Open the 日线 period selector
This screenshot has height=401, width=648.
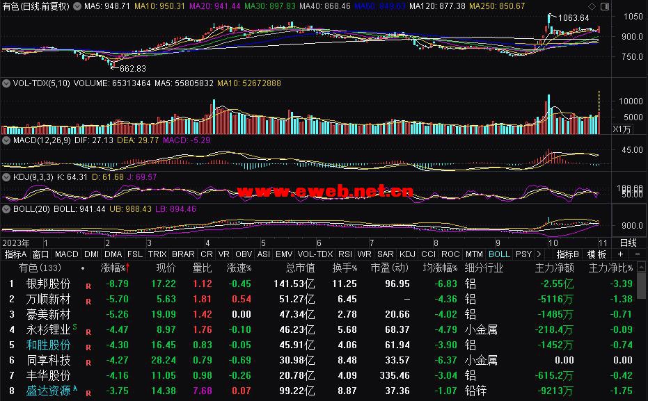pos(628,243)
